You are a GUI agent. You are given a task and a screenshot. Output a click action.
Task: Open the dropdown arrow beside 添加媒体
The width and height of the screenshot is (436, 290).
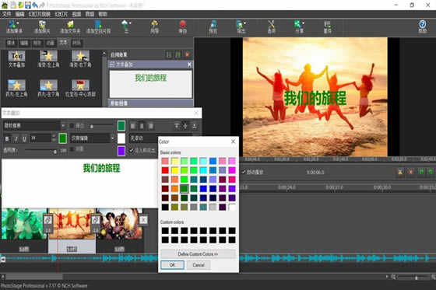pos(18,23)
